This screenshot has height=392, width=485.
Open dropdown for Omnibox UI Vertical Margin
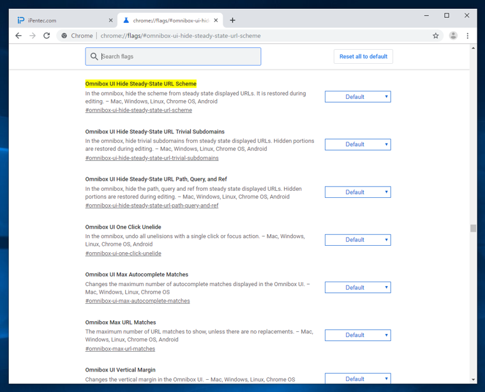click(358, 379)
